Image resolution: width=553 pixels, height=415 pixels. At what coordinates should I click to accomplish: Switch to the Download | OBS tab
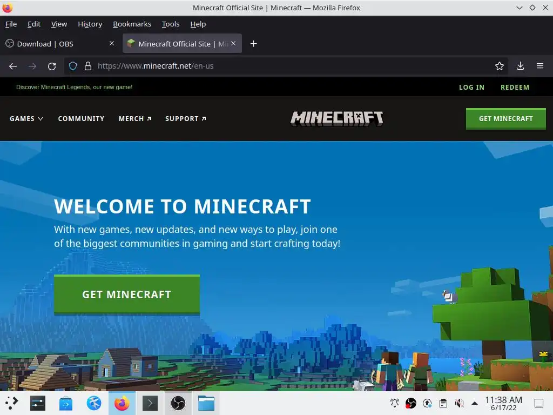point(60,44)
